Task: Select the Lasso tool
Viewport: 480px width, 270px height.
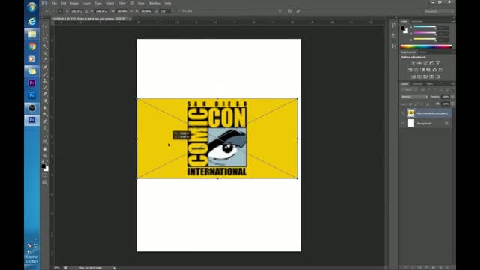Action: coord(45,40)
